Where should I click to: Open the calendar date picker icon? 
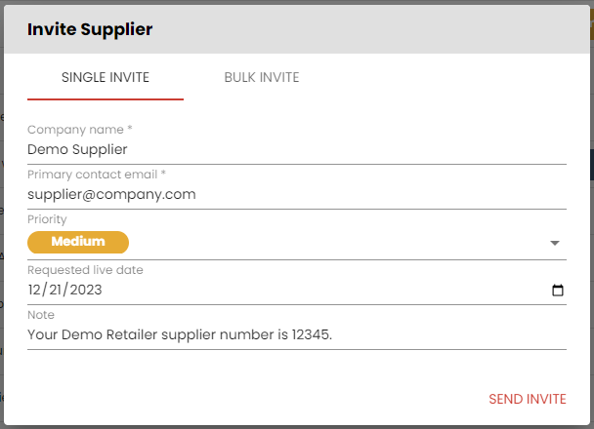coord(557,291)
